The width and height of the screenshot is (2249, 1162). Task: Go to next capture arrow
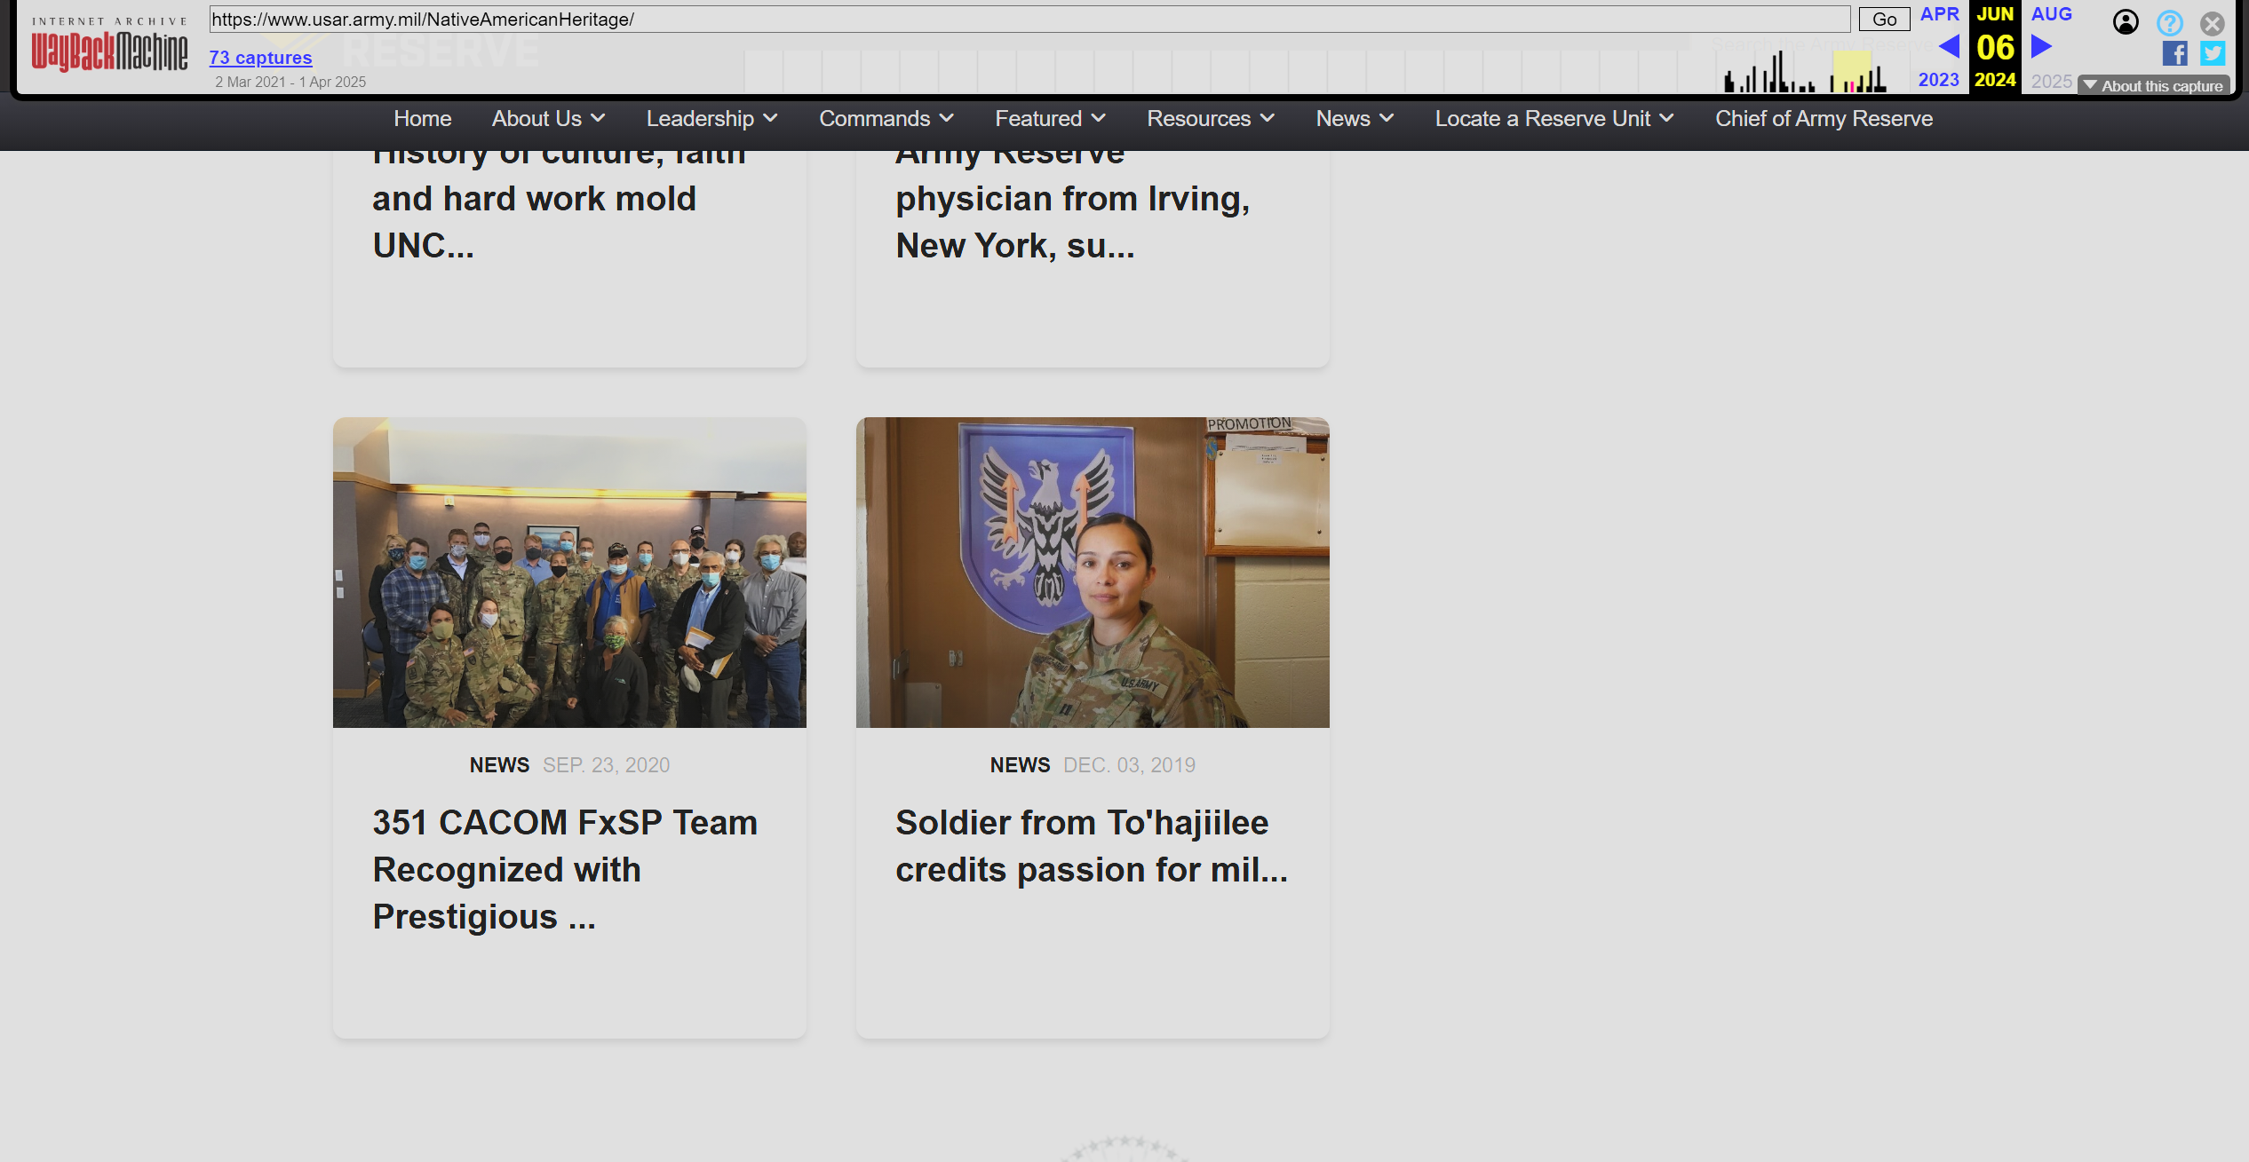2041,46
